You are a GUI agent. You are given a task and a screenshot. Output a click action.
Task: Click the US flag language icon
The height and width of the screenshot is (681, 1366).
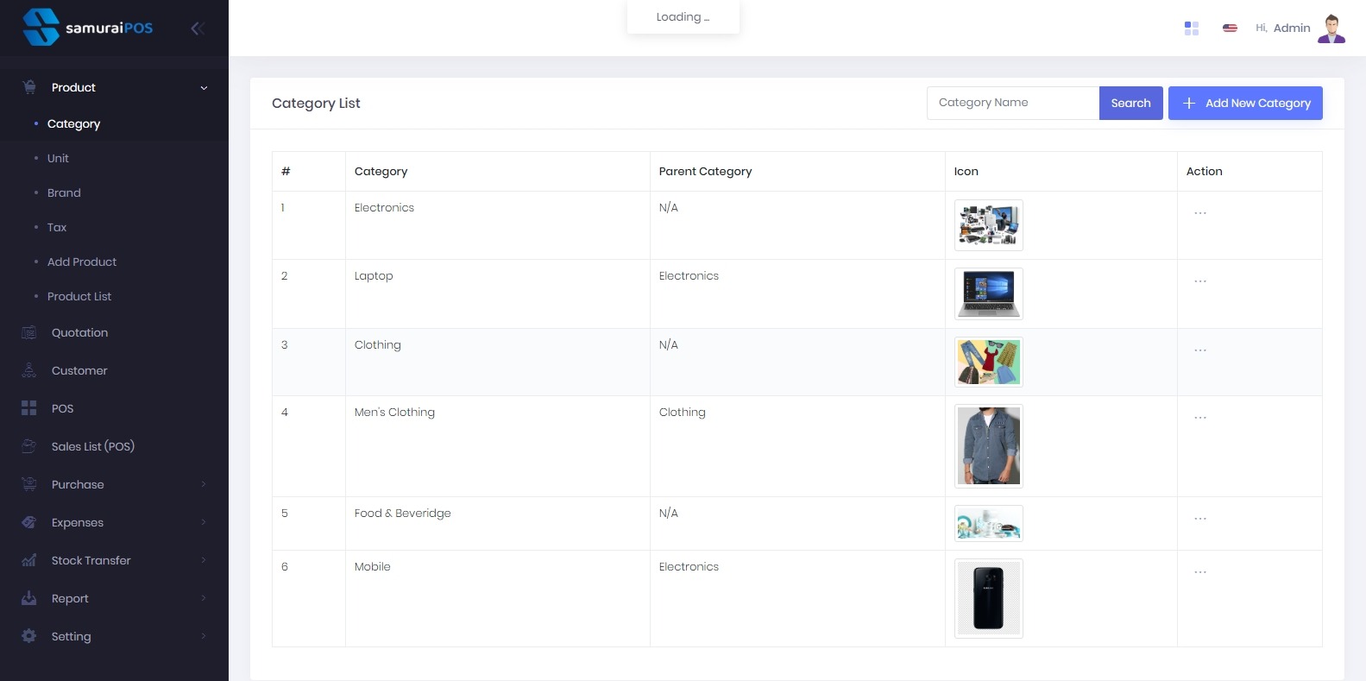tap(1230, 28)
